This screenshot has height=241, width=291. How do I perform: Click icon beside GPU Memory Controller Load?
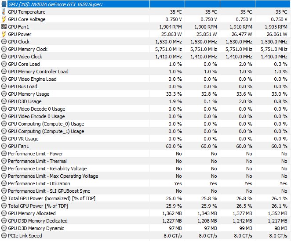[4, 72]
